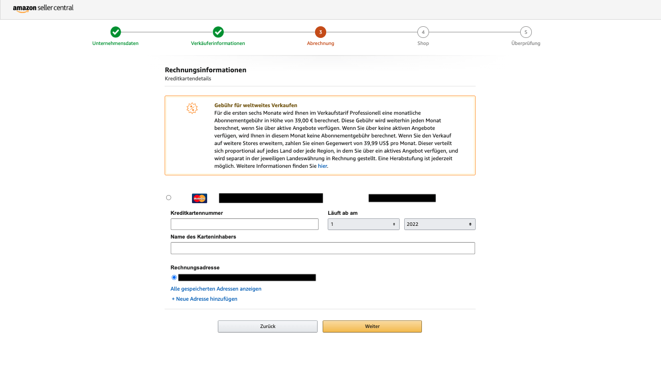The image size is (661, 375).
Task: Select the saved MasterCard payment option
Action: click(169, 198)
